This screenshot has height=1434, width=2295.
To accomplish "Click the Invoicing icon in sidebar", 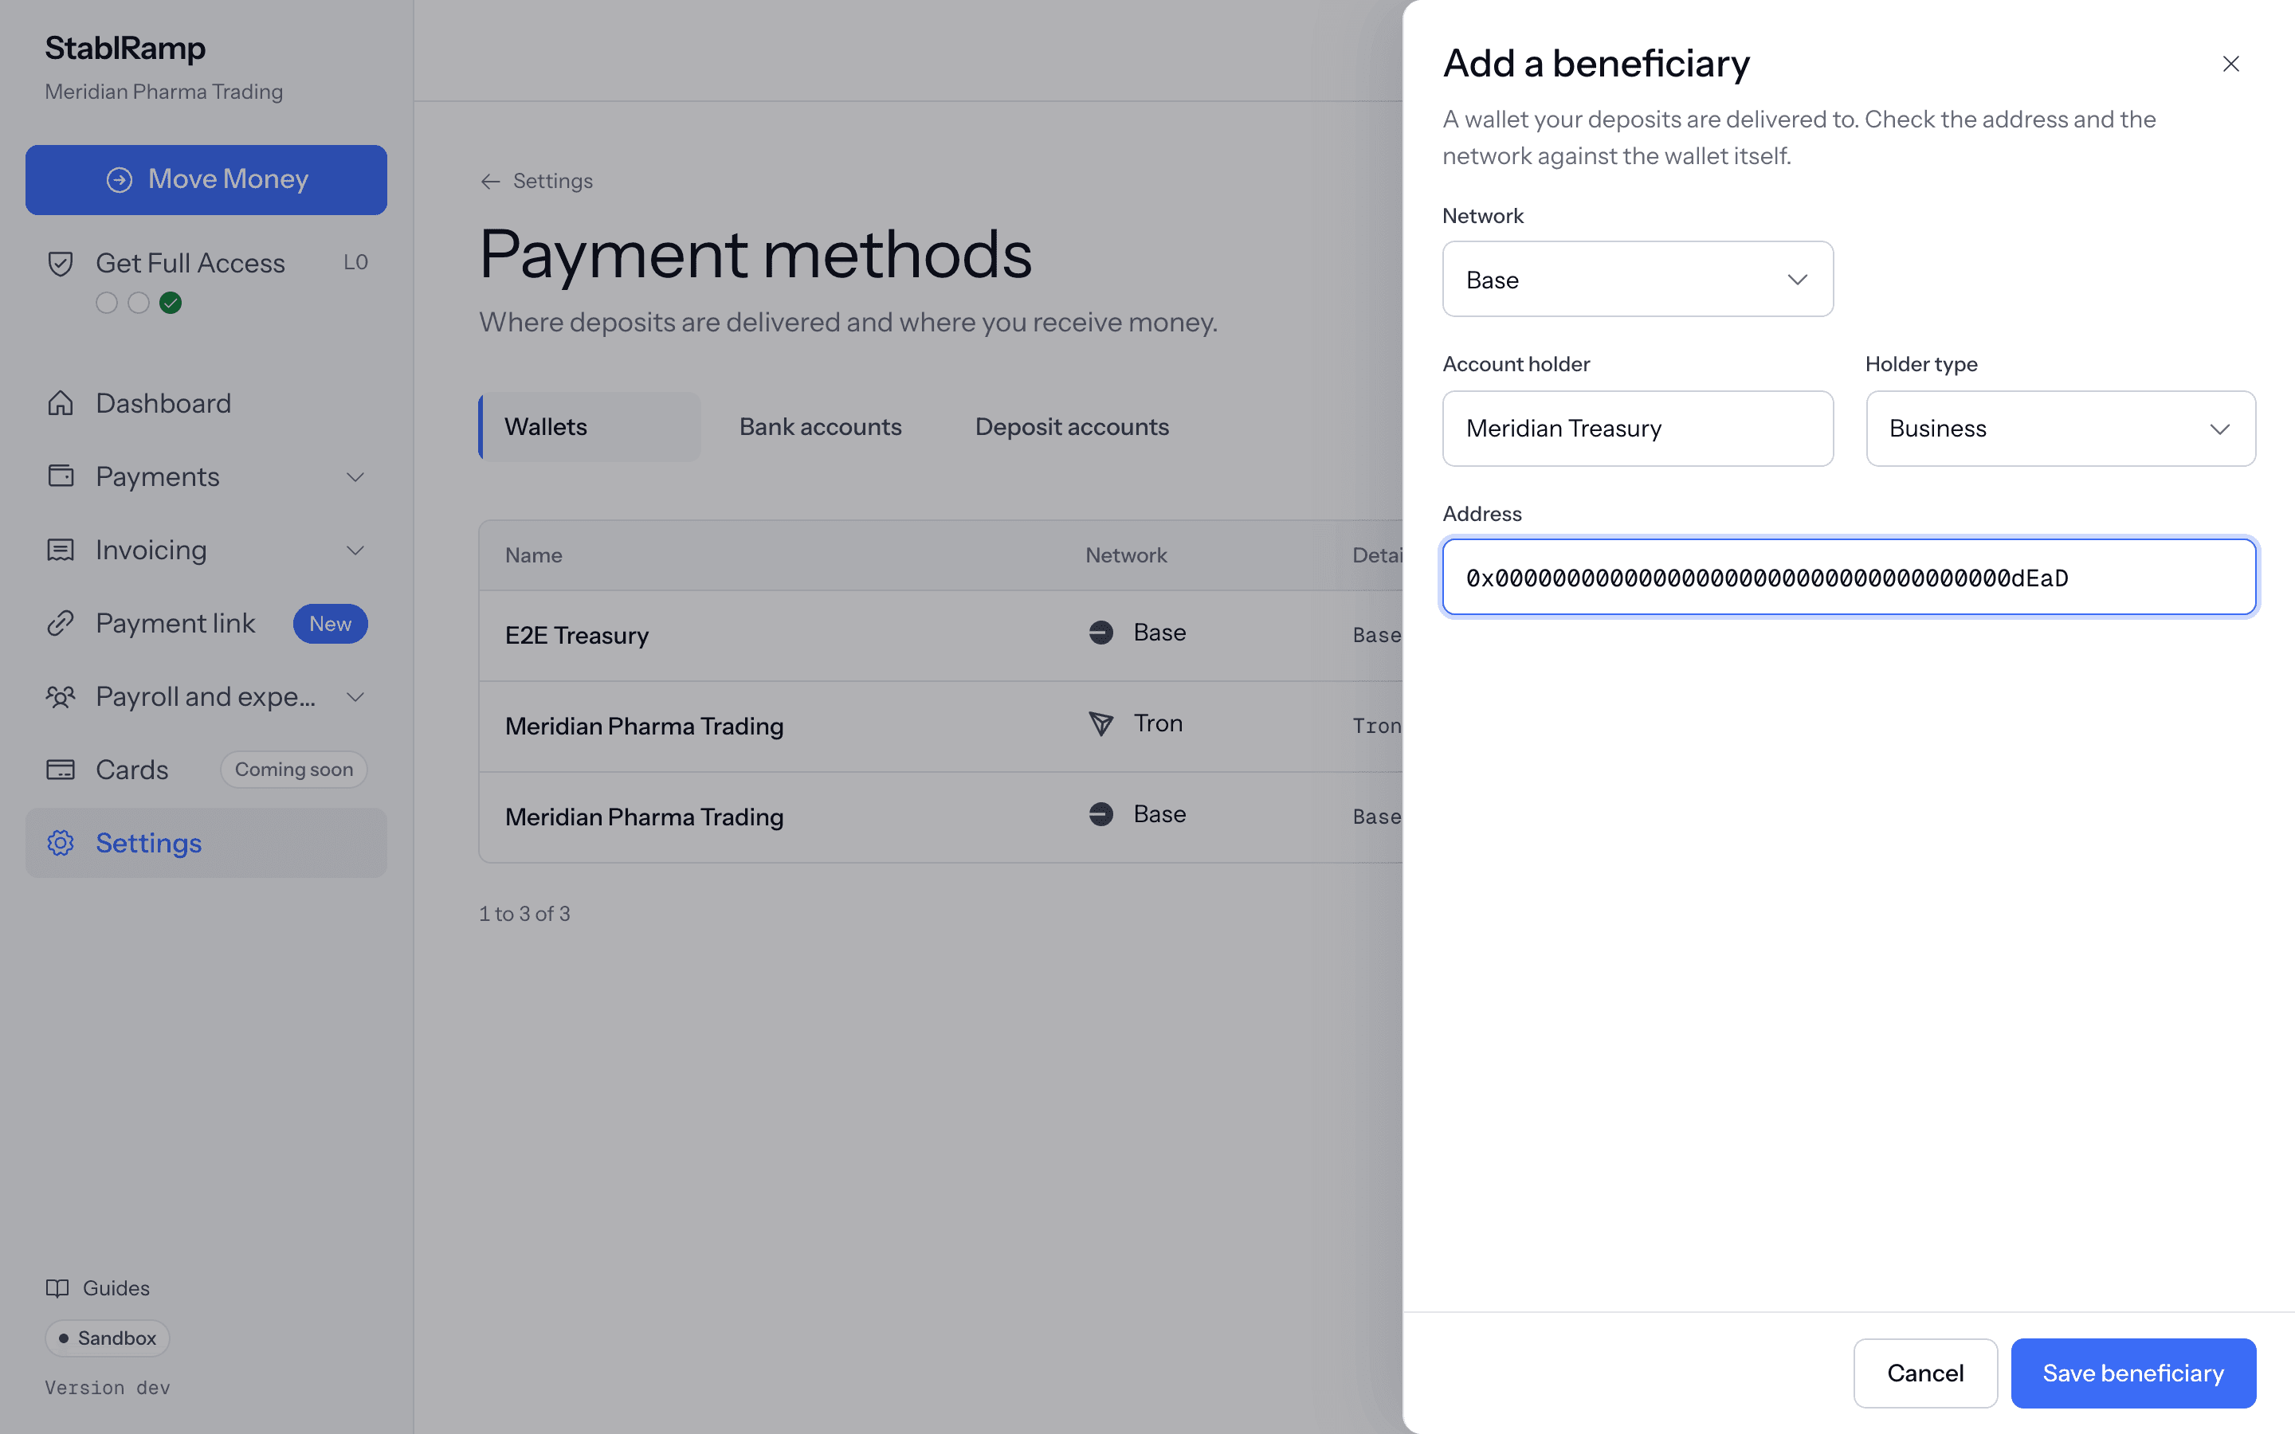I will tap(61, 550).
